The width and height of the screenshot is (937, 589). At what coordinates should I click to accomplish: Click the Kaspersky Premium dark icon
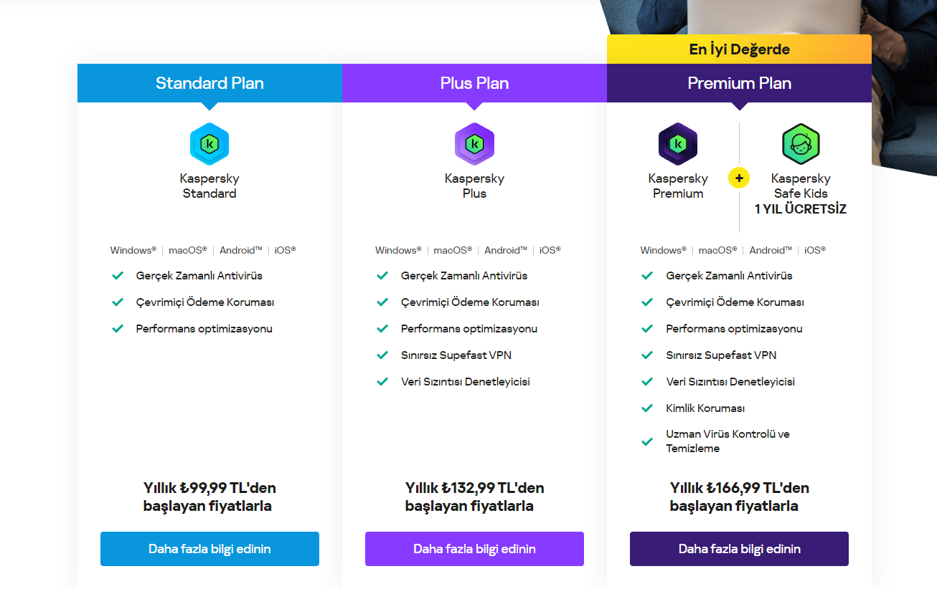678,144
